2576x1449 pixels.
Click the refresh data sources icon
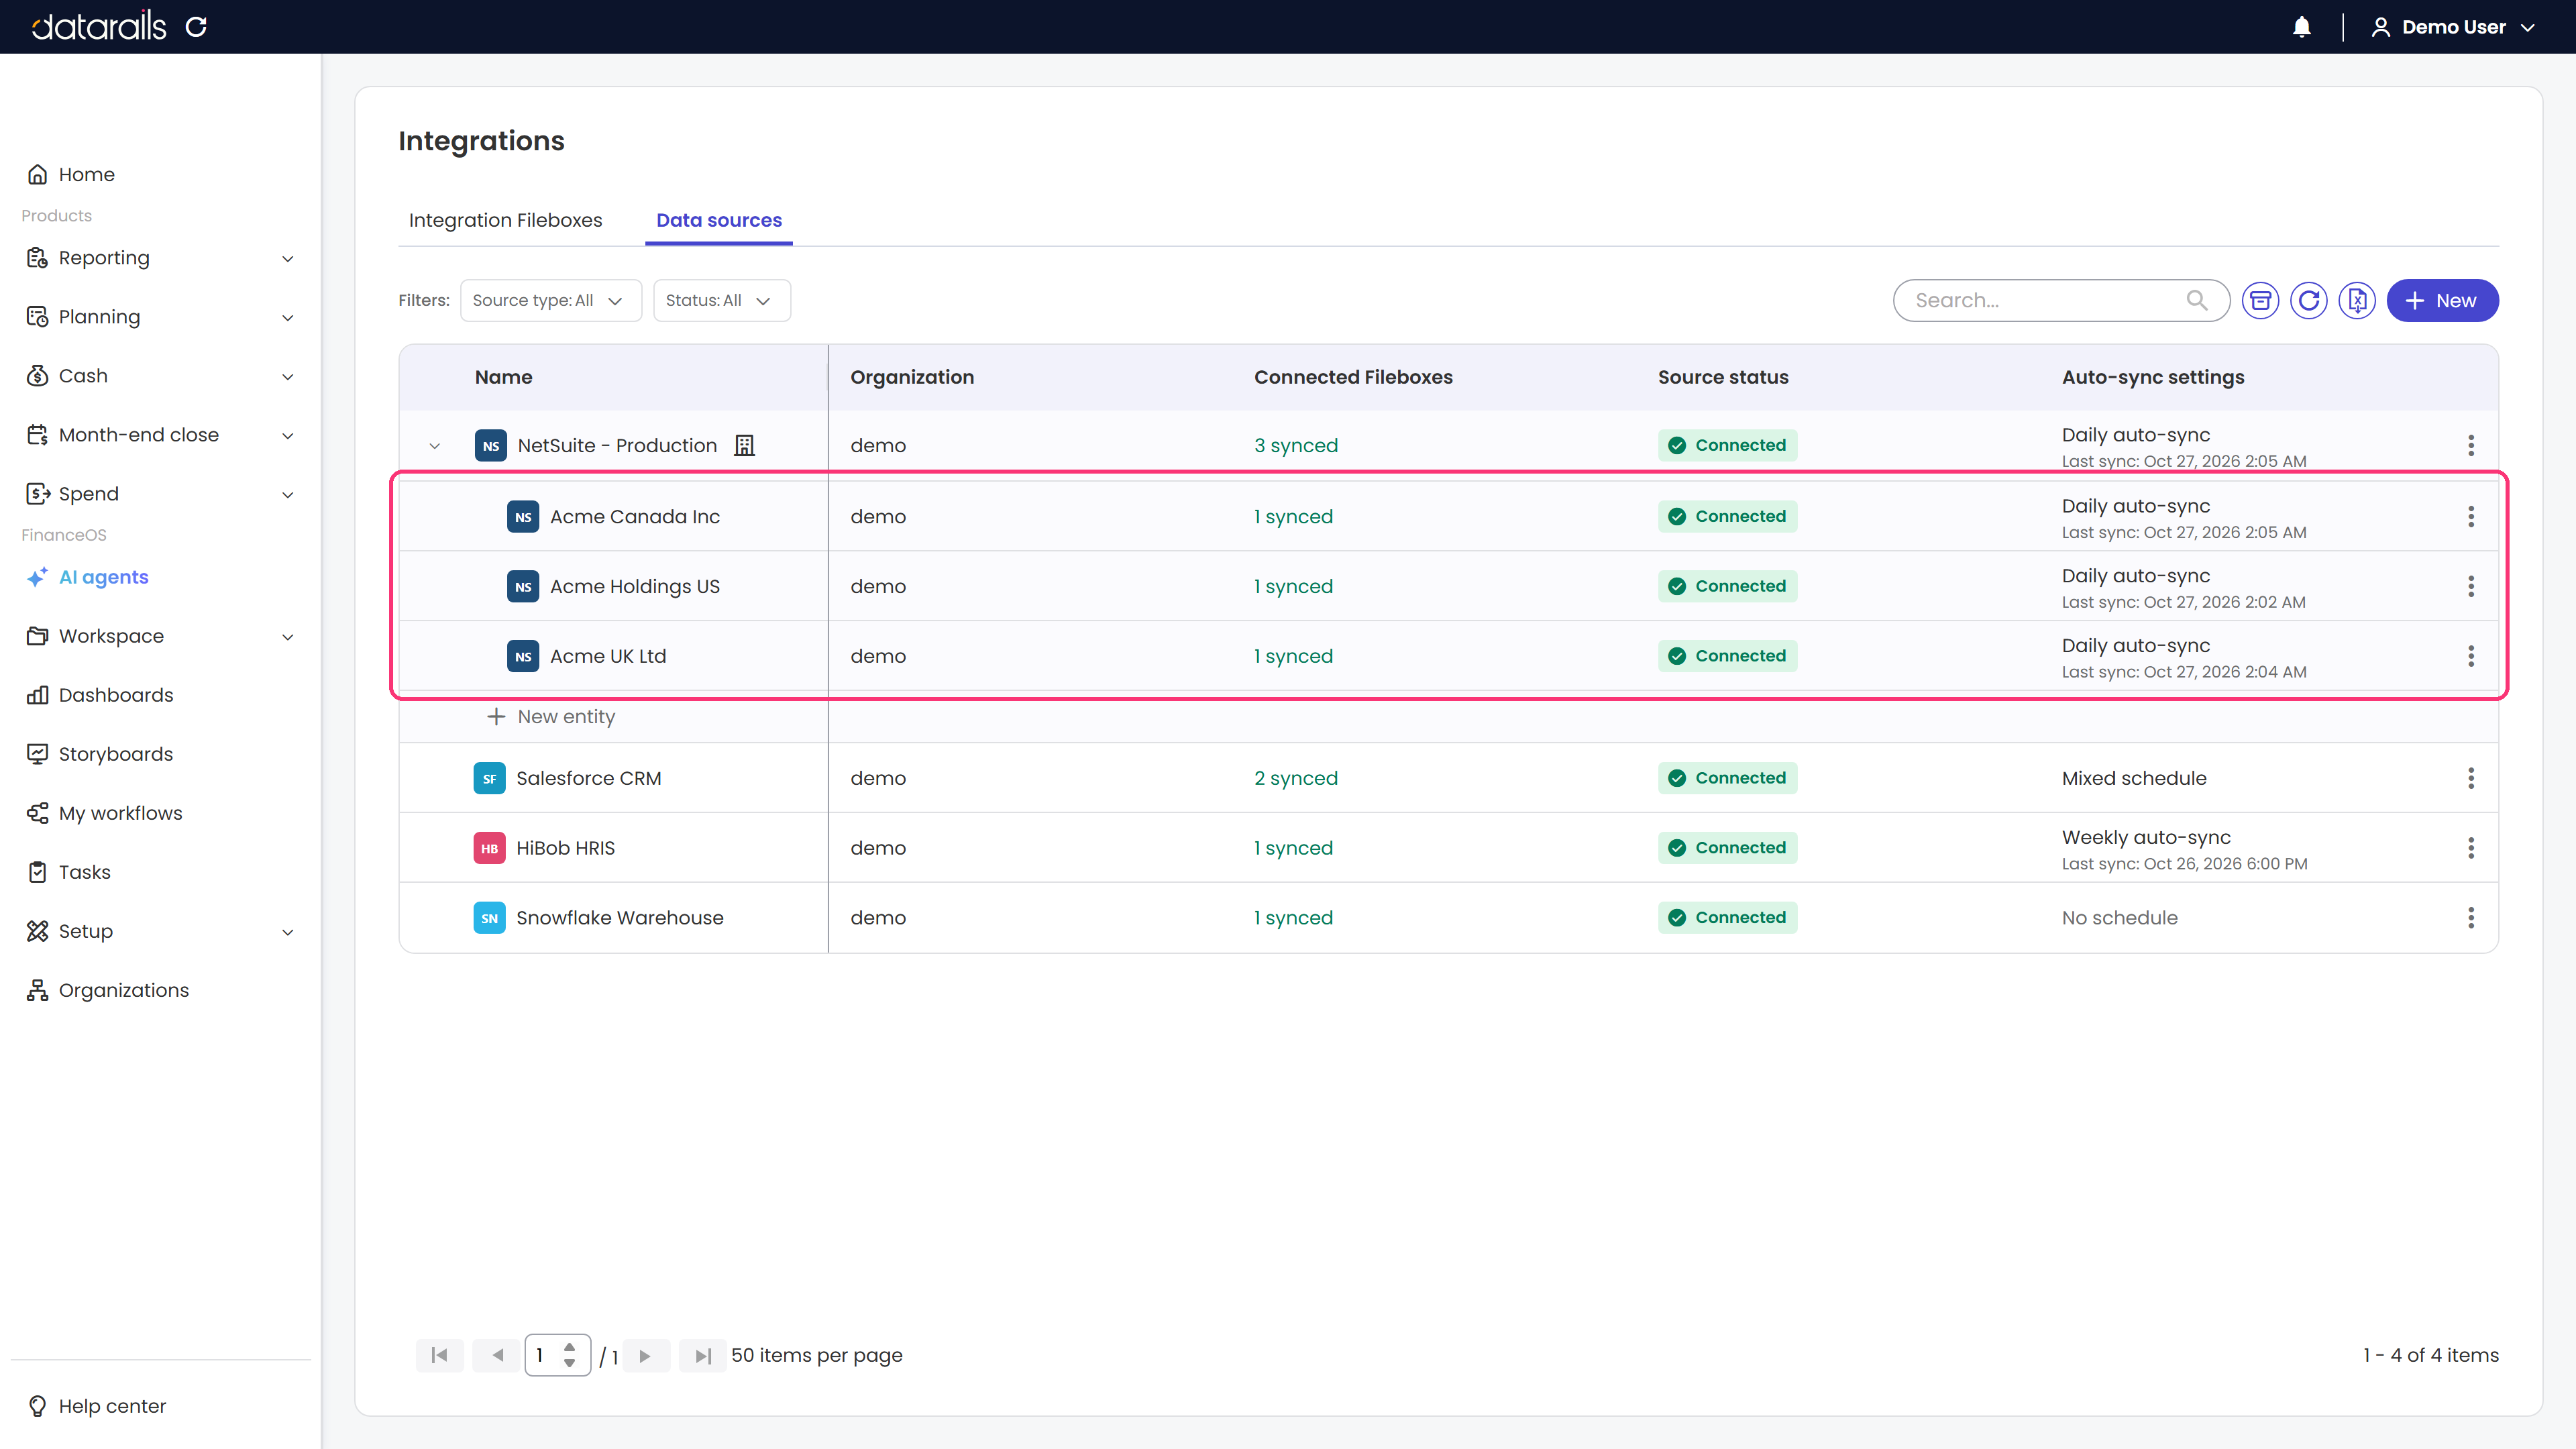point(2308,300)
